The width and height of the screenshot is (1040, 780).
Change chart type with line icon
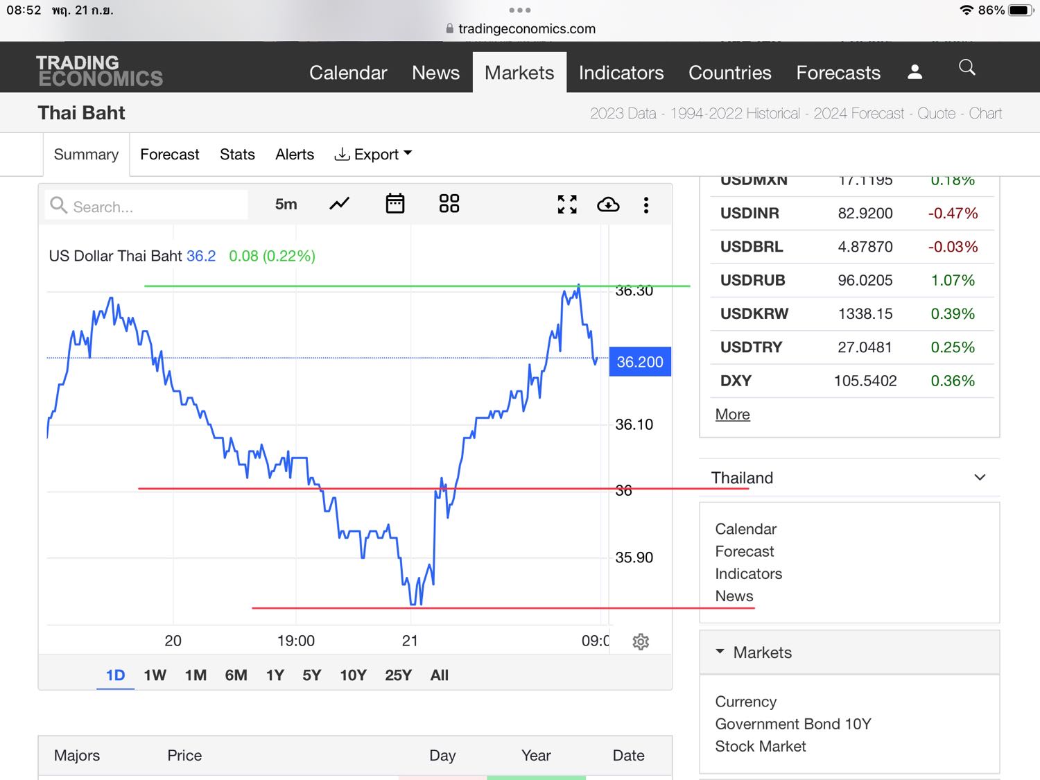tap(339, 204)
